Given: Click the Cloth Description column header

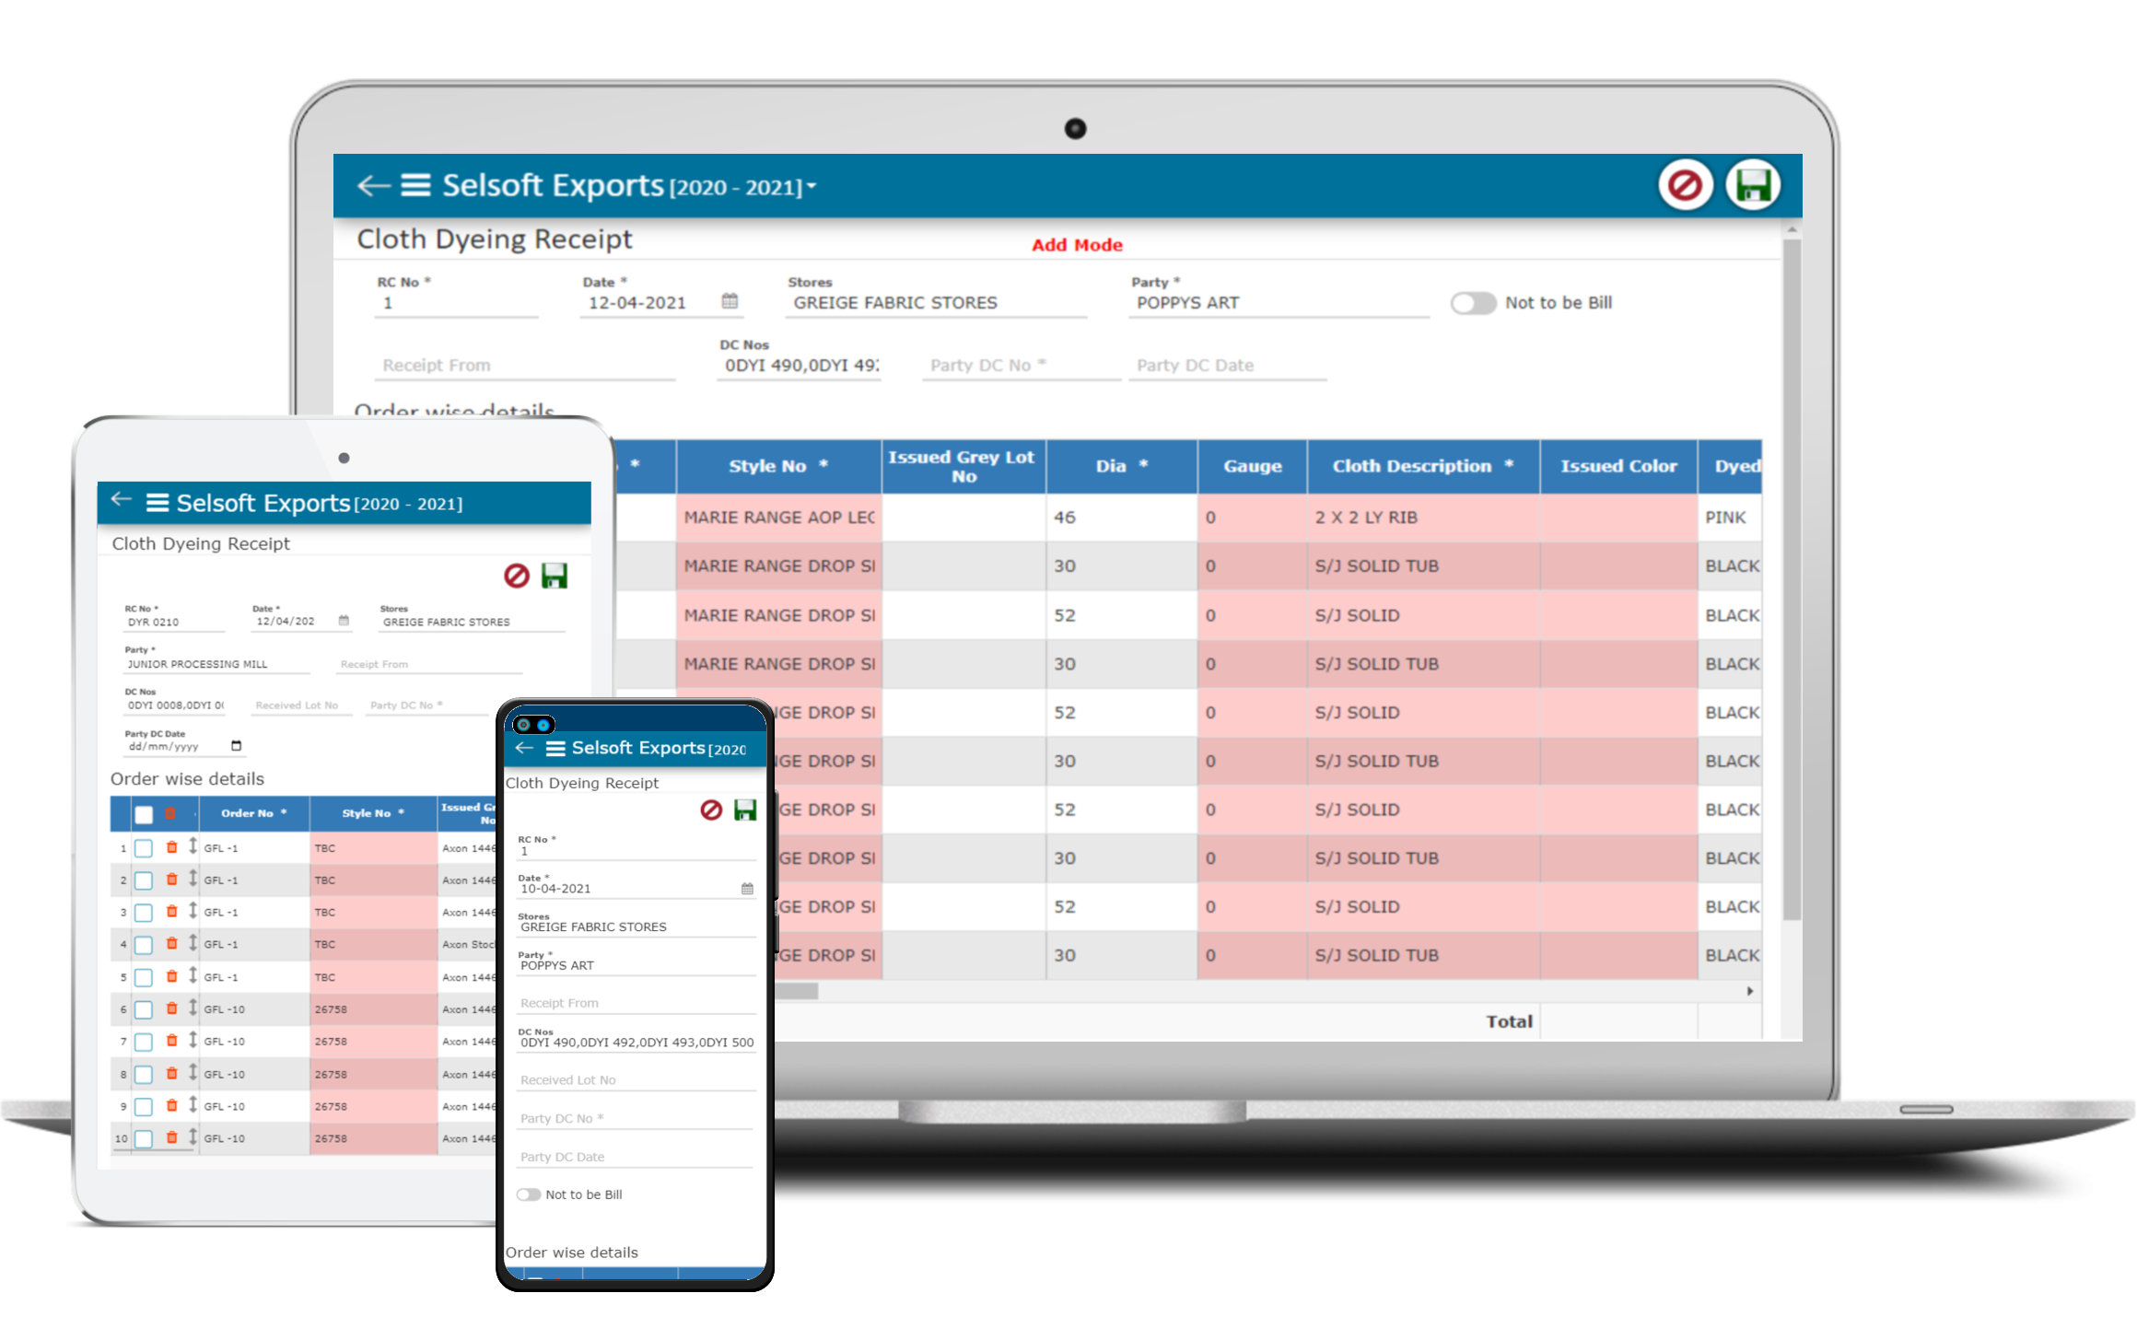Looking at the screenshot, I should [x=1423, y=466].
